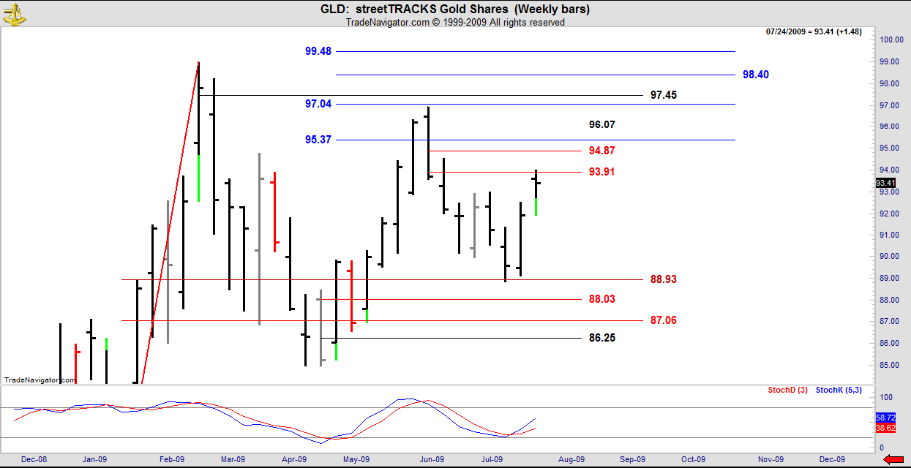Click the red 38.62 StochD value badge
The height and width of the screenshot is (468, 911).
tap(885, 426)
